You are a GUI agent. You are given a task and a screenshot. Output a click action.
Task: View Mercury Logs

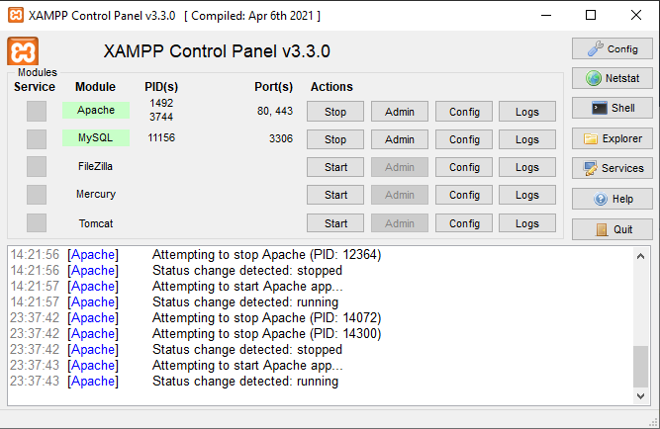click(527, 195)
